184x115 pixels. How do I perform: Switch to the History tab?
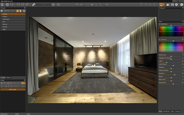[9, 78]
